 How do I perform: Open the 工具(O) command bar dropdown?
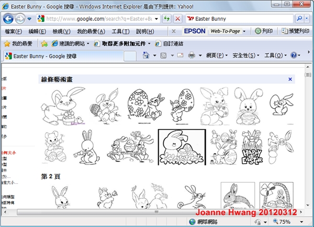pyautogui.click(x=275, y=55)
